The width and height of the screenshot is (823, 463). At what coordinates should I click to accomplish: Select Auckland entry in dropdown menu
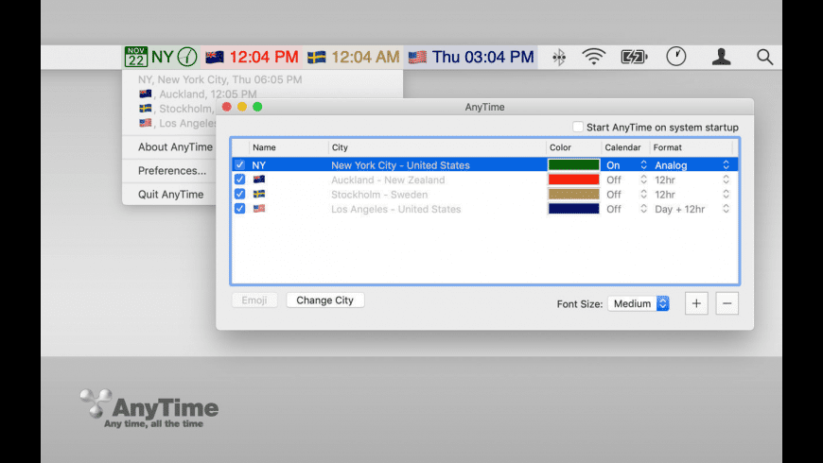pos(198,94)
